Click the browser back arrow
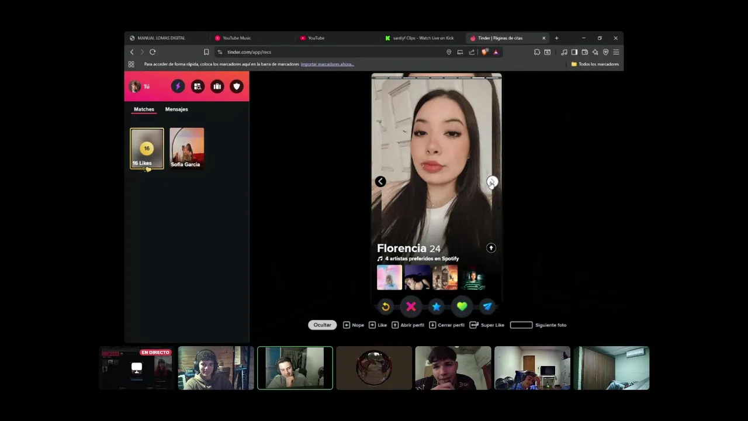748x421 pixels. click(x=131, y=52)
